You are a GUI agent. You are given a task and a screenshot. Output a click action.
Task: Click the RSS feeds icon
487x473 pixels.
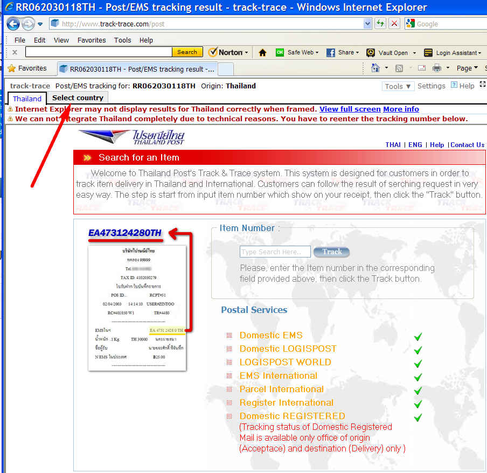click(x=399, y=68)
